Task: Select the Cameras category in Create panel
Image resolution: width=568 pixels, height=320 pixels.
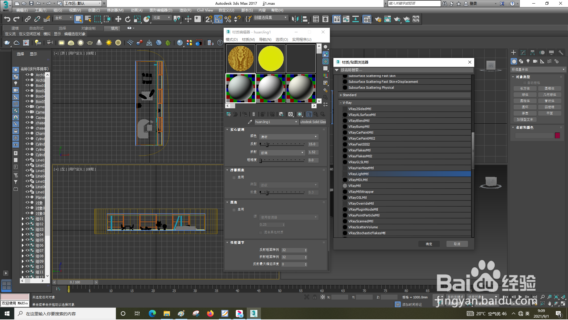Action: (535, 61)
